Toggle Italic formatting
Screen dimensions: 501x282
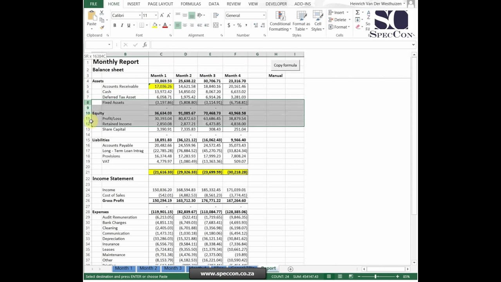[x=122, y=25]
